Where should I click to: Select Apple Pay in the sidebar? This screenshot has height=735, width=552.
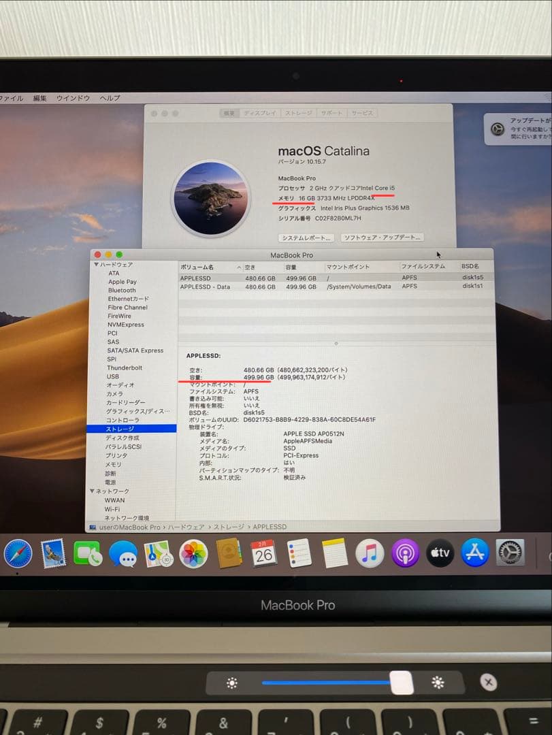pyautogui.click(x=123, y=282)
